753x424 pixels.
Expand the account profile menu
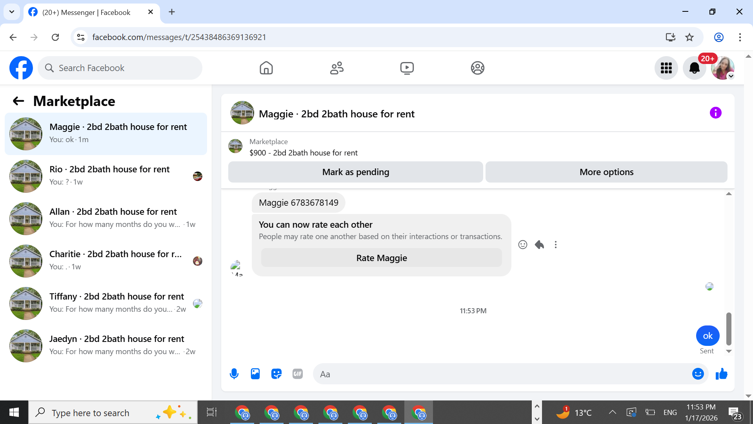pos(723,68)
